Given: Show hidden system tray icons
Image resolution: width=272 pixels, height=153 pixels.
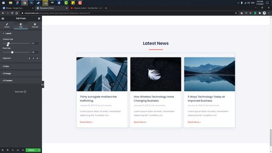Looking at the screenshot, I should [x=238, y=3].
